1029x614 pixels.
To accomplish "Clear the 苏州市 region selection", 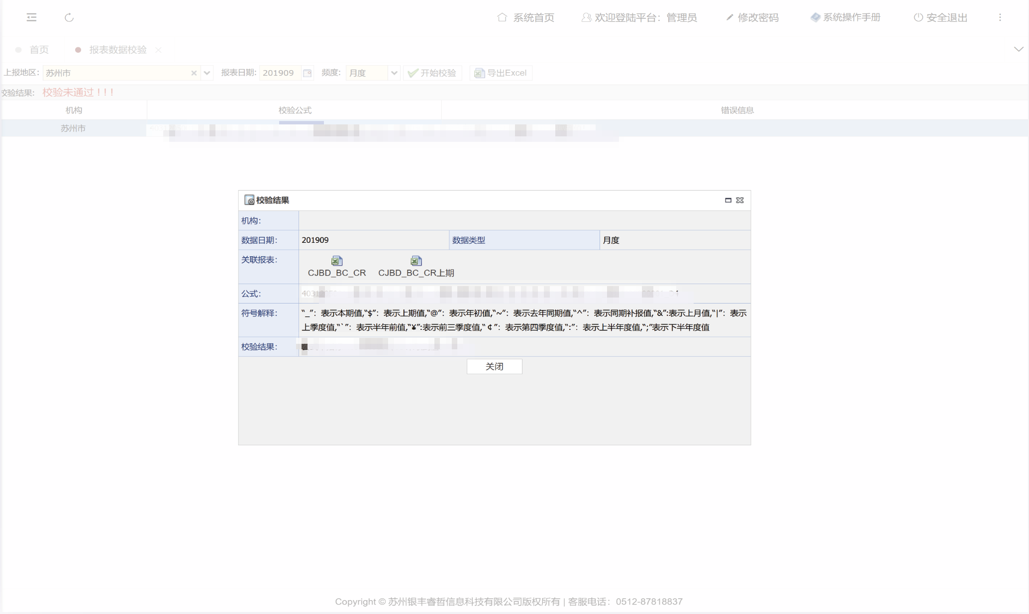I will point(194,73).
